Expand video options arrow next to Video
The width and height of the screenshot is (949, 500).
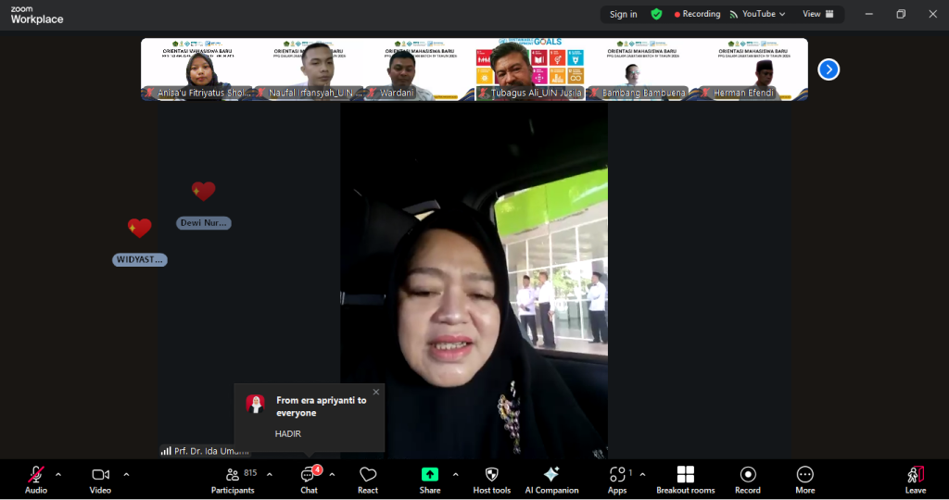(126, 475)
